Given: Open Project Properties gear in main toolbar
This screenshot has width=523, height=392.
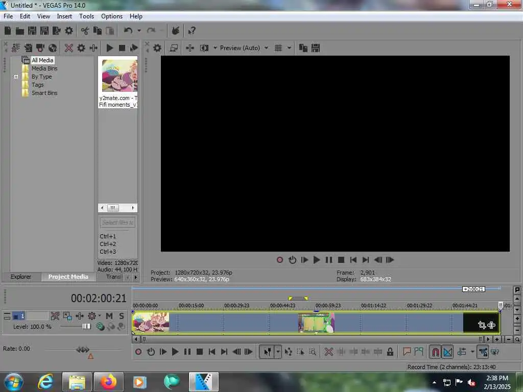Looking at the screenshot, I should click(69, 31).
